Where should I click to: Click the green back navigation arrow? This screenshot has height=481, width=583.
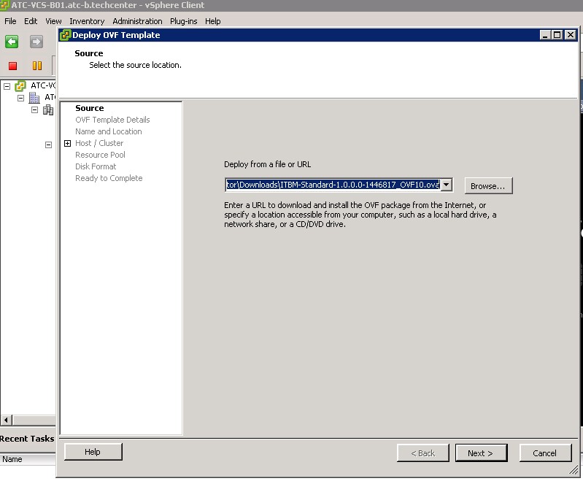[x=12, y=42]
